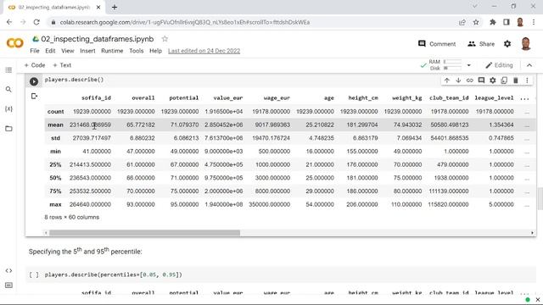Click the mean row label

55,125
